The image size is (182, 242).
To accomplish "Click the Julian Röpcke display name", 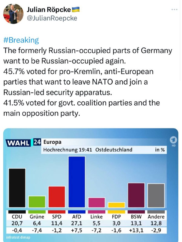I will (49, 10).
